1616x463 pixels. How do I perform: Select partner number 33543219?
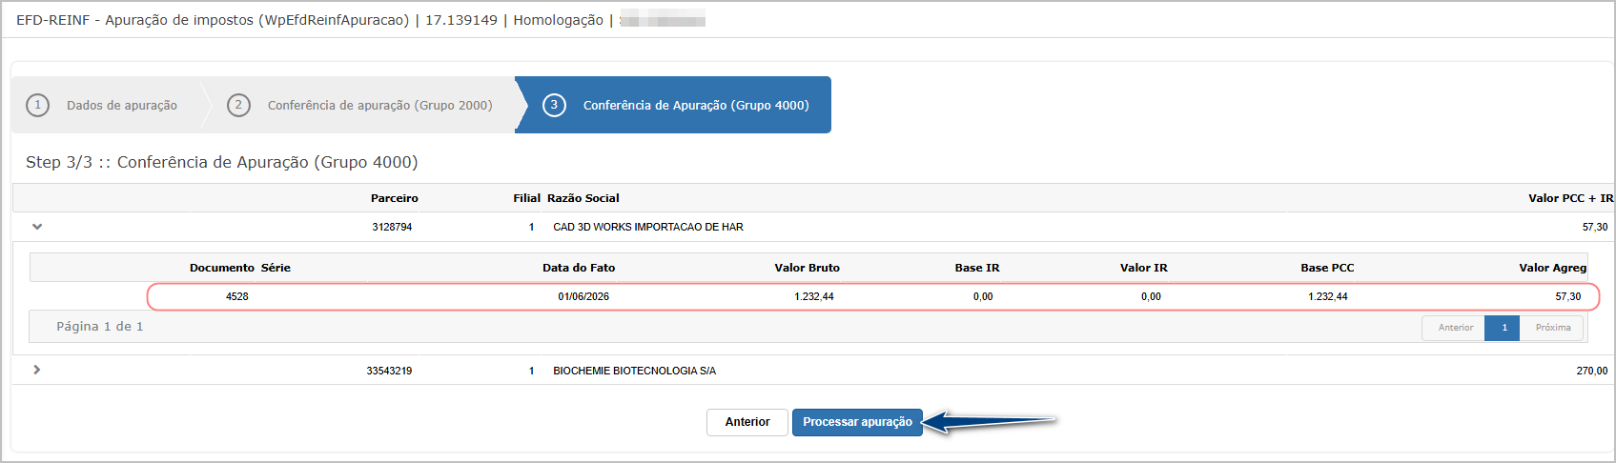pos(389,371)
